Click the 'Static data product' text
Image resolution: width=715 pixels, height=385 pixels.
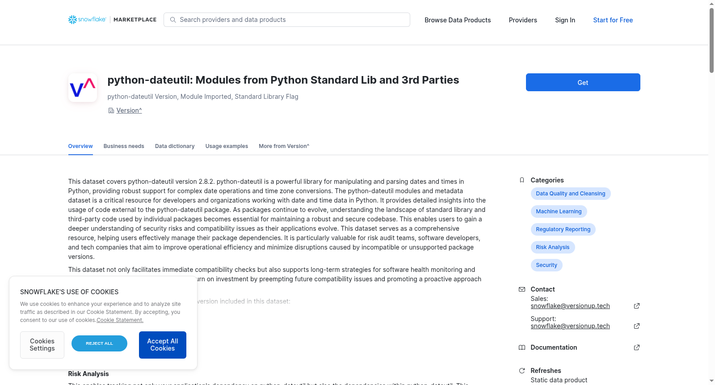click(x=559, y=380)
